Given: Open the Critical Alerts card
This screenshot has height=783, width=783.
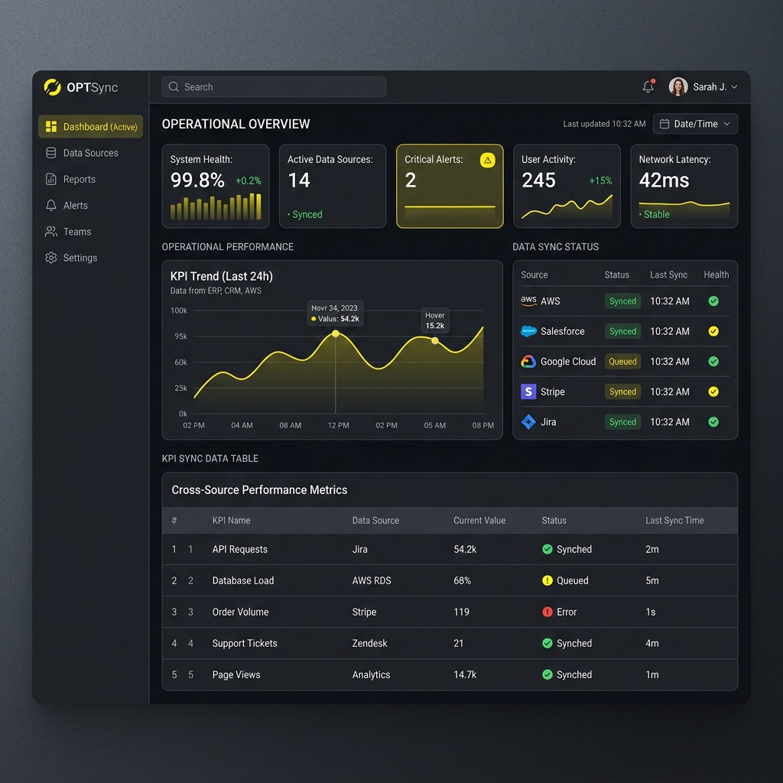Looking at the screenshot, I should click(x=450, y=187).
